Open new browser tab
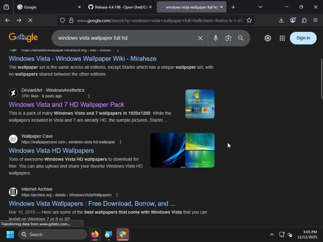This screenshot has height=242, width=323. click(233, 7)
